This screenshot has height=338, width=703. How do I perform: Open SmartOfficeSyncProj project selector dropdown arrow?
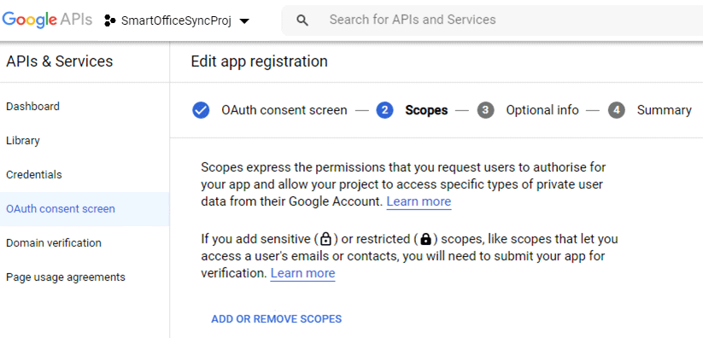click(x=244, y=20)
